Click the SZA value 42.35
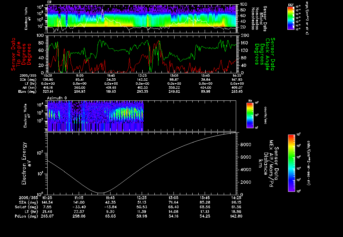This screenshot has height=237, width=343. [x=111, y=203]
